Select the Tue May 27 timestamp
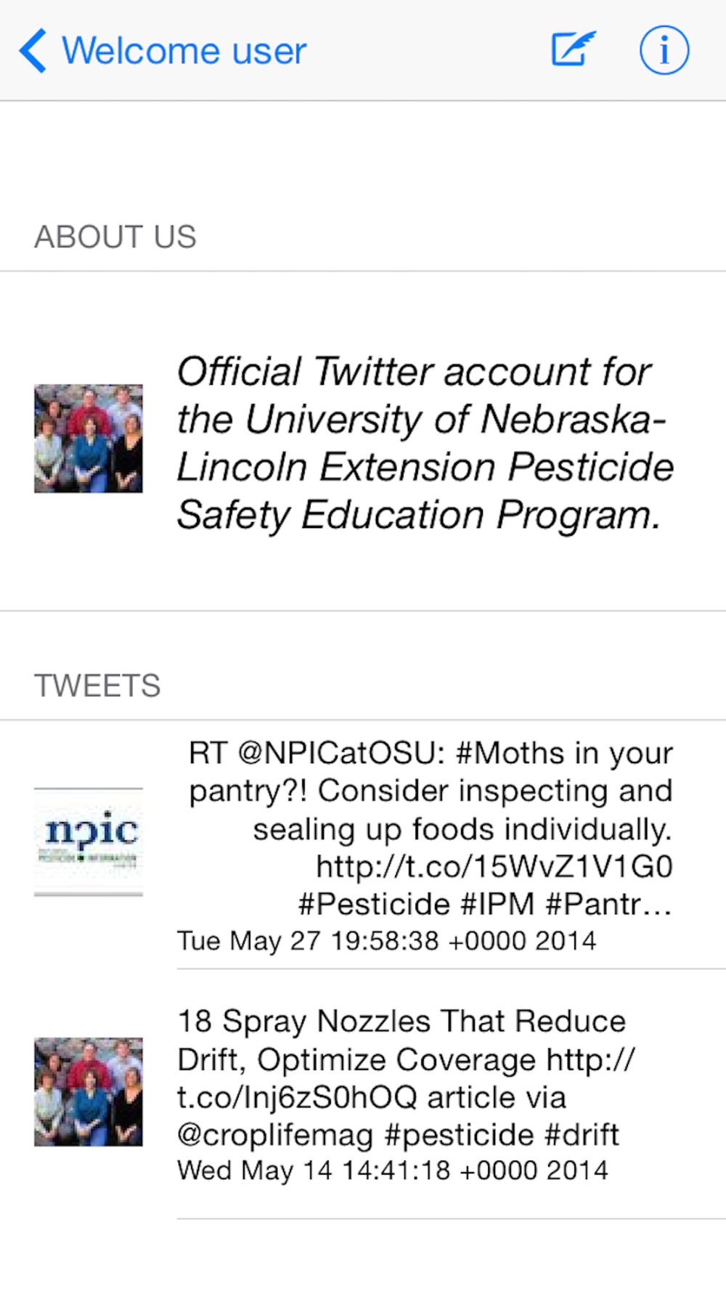 (387, 941)
